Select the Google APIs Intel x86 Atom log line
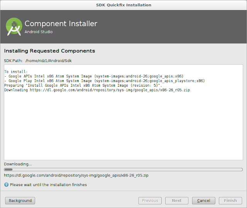The height and width of the screenshot is (208, 247). [94, 76]
